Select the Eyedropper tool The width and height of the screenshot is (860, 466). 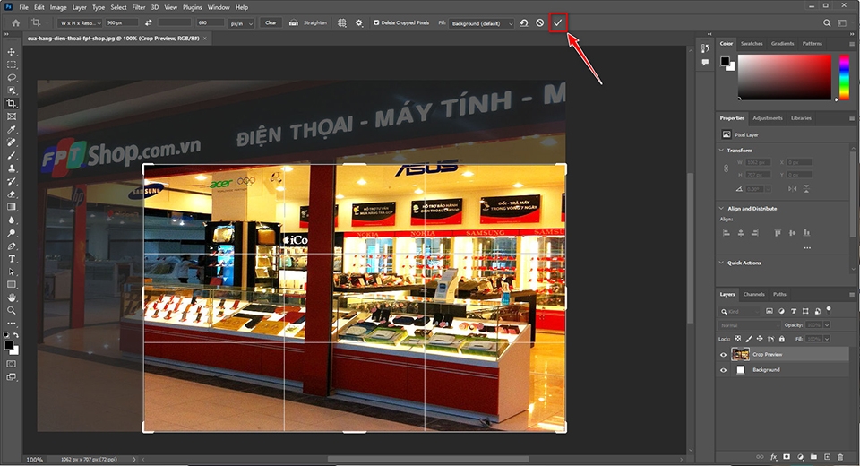click(x=12, y=130)
